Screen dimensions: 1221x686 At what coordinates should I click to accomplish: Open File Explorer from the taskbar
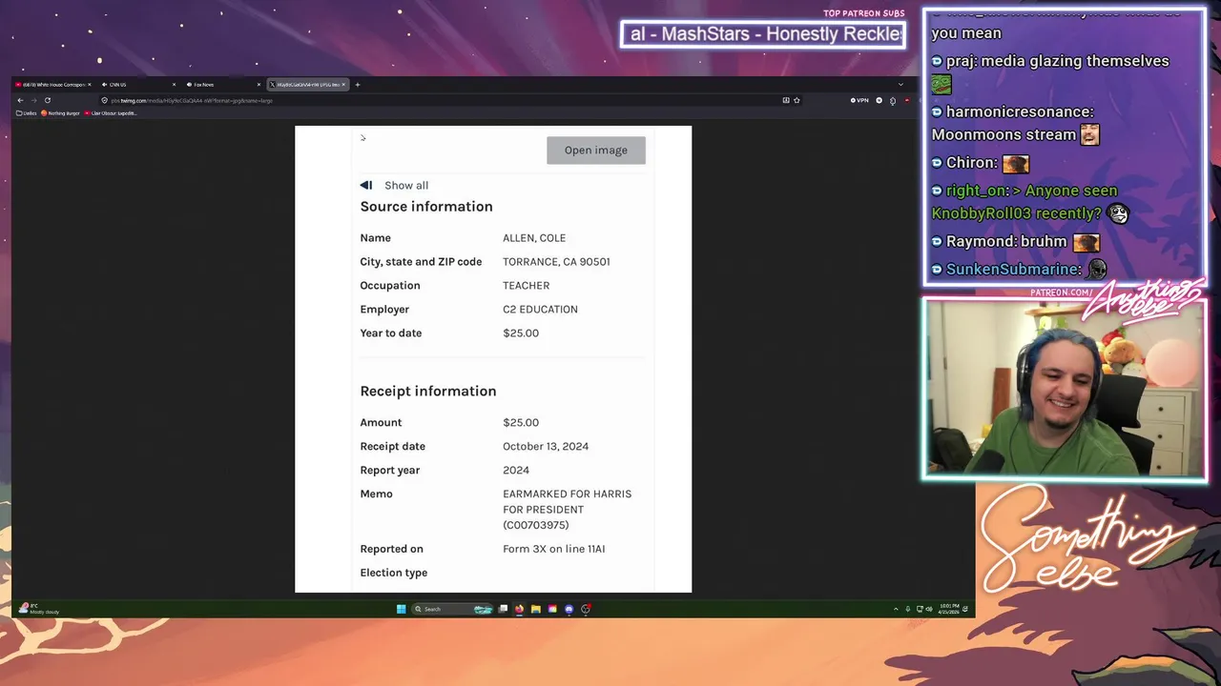536,609
